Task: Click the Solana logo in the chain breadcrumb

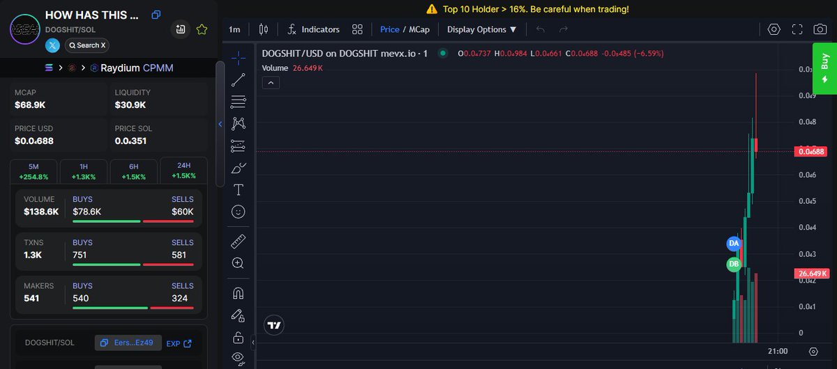Action: coord(48,68)
